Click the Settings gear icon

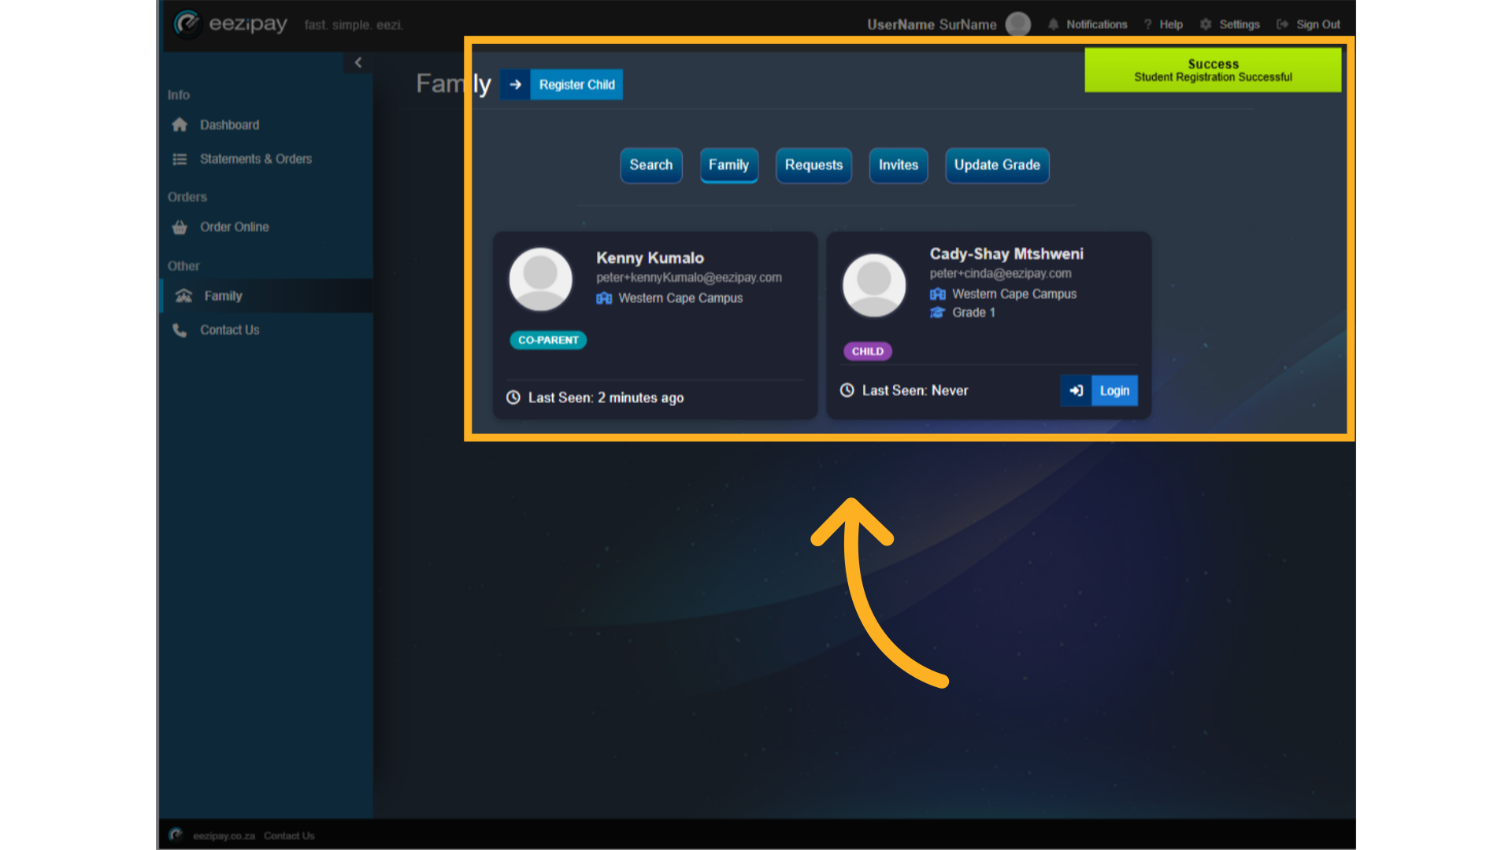(x=1206, y=24)
